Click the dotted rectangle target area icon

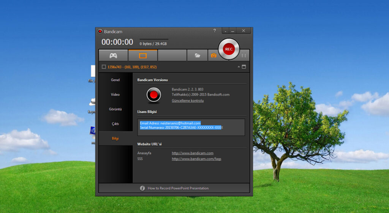tap(104, 67)
